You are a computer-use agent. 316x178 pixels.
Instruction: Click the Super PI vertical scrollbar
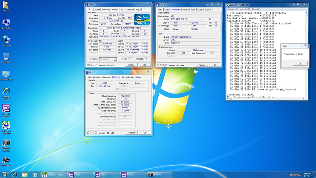(306, 54)
